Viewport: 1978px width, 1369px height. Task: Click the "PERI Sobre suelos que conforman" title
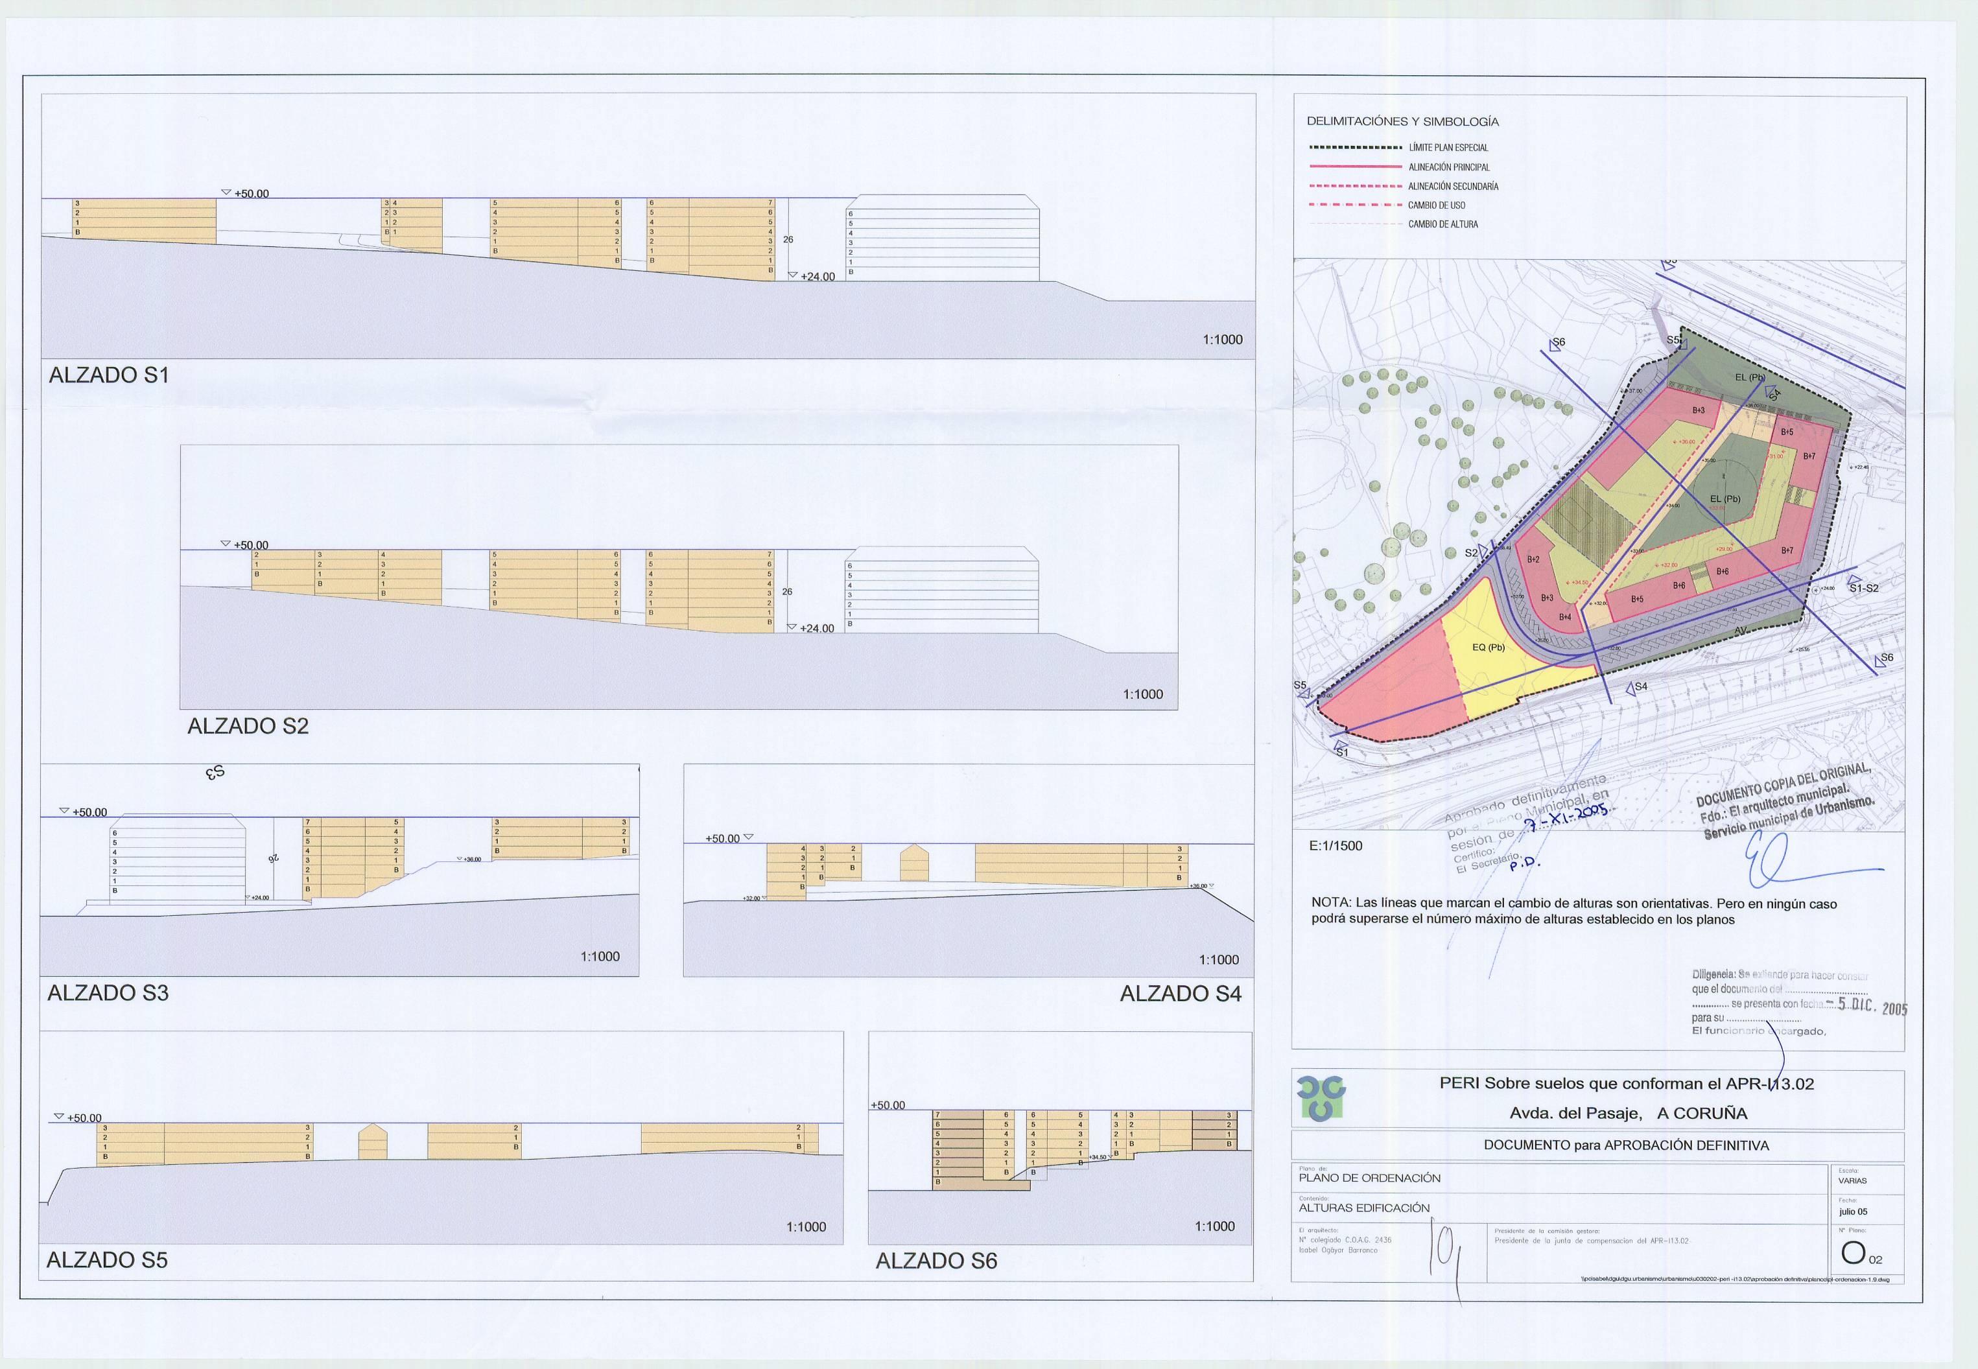[1627, 1083]
